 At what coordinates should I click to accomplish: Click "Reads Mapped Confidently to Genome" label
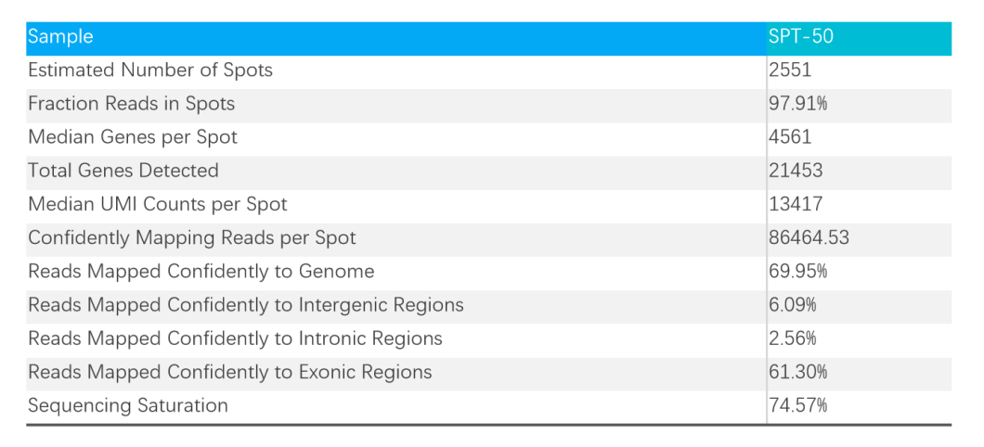pos(201,272)
